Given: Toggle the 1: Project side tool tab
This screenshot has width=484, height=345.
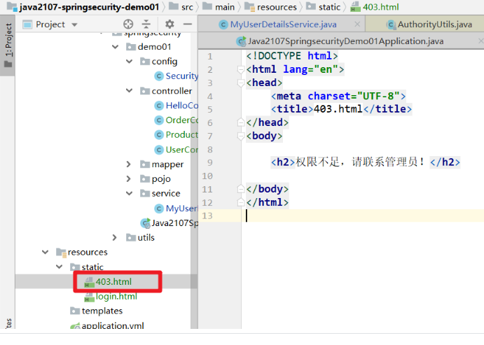Looking at the screenshot, I should coord(8,45).
